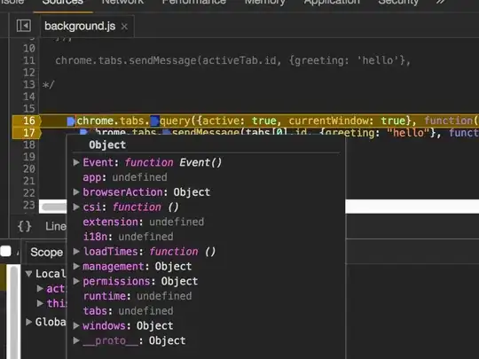
Task: Click the 'app: undefined' property row
Action: point(125,177)
